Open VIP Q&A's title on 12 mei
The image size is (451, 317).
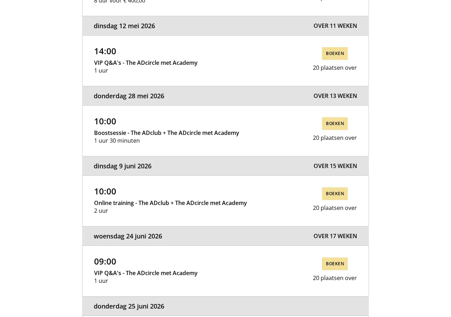click(x=146, y=63)
